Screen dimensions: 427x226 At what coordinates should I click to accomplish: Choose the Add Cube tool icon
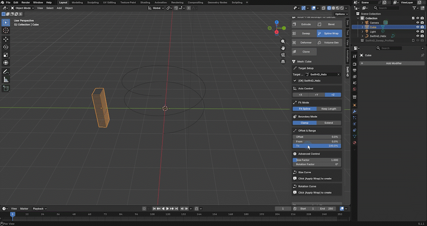coord(6,88)
